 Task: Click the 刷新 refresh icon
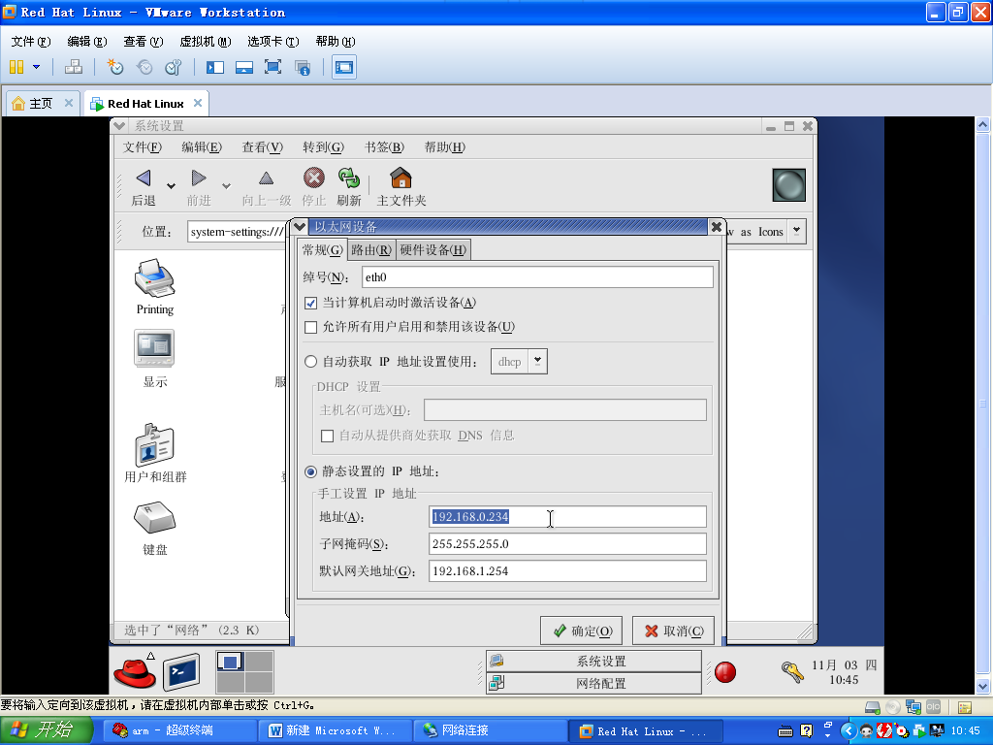coord(348,178)
